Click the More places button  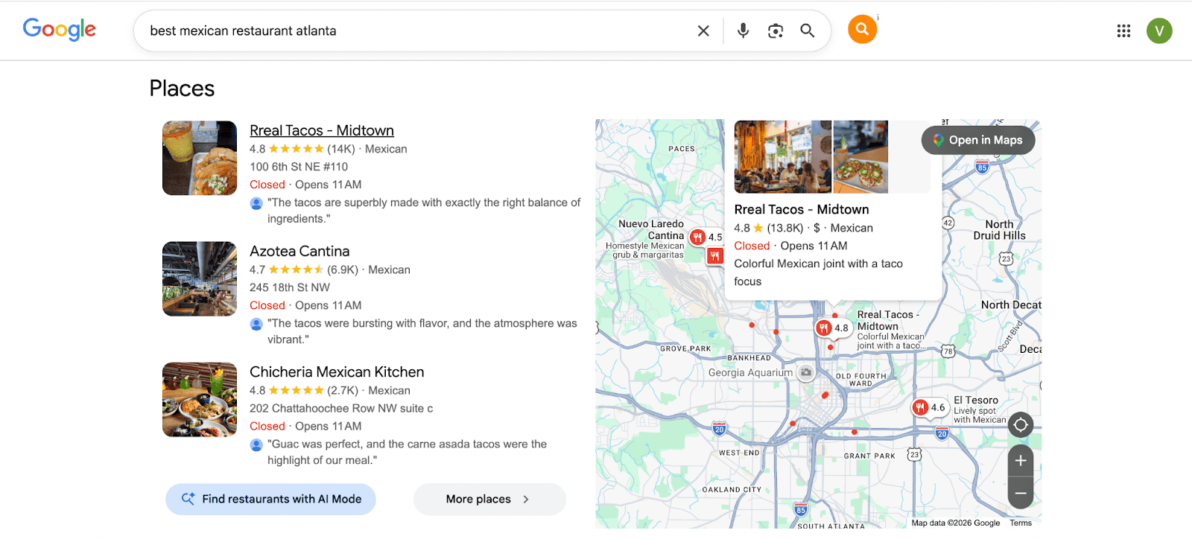tap(489, 499)
